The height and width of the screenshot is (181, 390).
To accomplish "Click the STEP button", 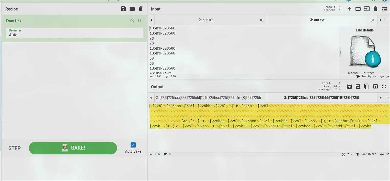I will (15, 148).
